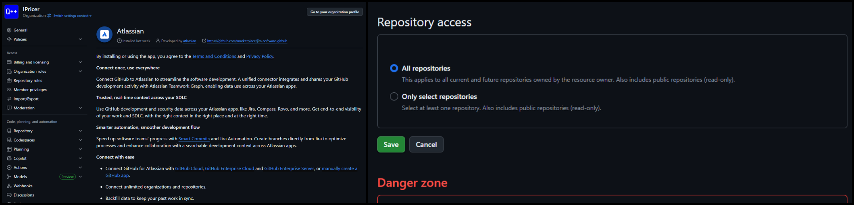This screenshot has width=854, height=205.
Task: Click the Planning table icon
Action: pyautogui.click(x=9, y=149)
